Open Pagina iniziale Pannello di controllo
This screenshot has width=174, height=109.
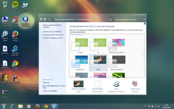52,26
